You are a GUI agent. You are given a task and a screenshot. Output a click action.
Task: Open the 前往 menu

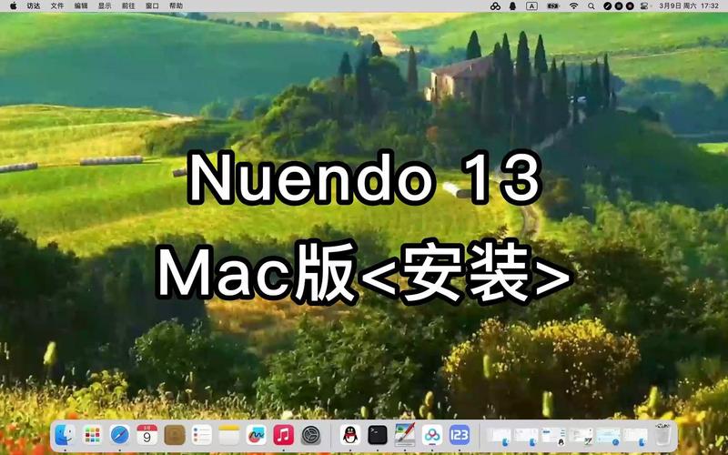pyautogui.click(x=128, y=6)
